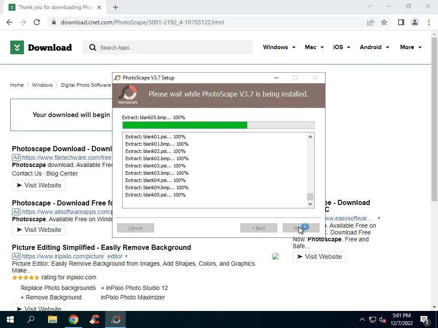
Task: Click Visit Website under Photoscape Download ad
Action: [x=38, y=185]
